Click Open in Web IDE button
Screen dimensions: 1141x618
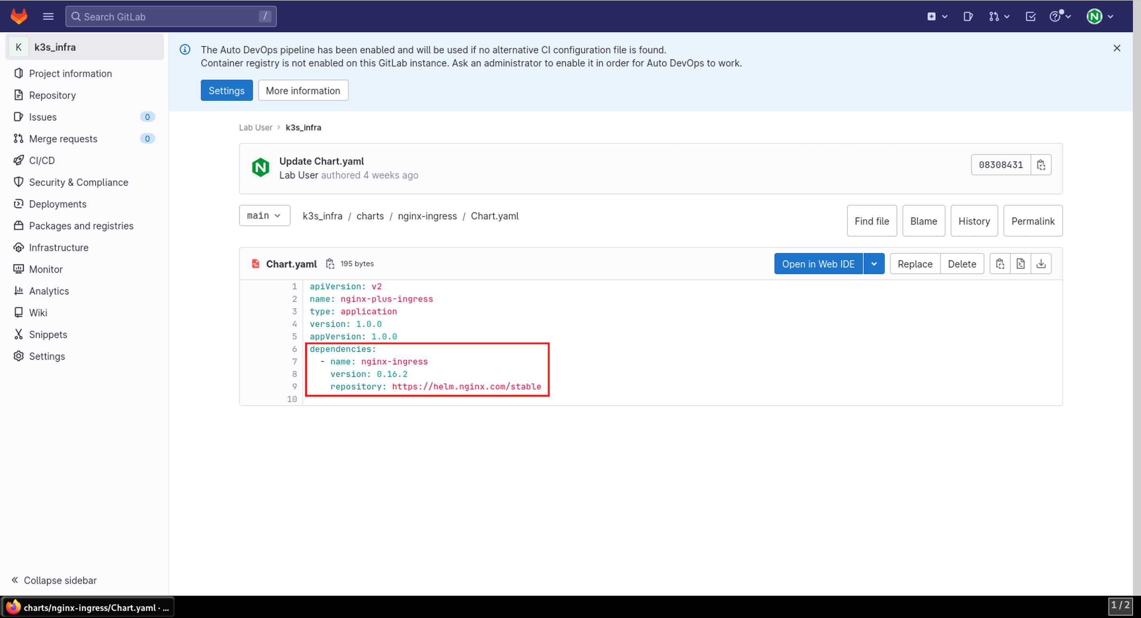pos(818,264)
